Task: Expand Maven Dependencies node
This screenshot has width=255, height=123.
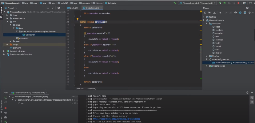Action: (x=206, y=66)
